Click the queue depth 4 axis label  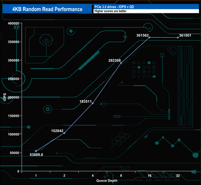pyautogui.click(x=93, y=175)
